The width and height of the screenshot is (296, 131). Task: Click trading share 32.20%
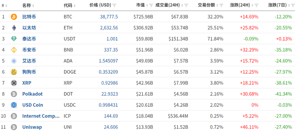click(215, 17)
